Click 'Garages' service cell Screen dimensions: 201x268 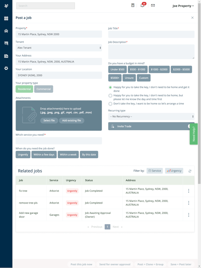[x=54, y=215]
